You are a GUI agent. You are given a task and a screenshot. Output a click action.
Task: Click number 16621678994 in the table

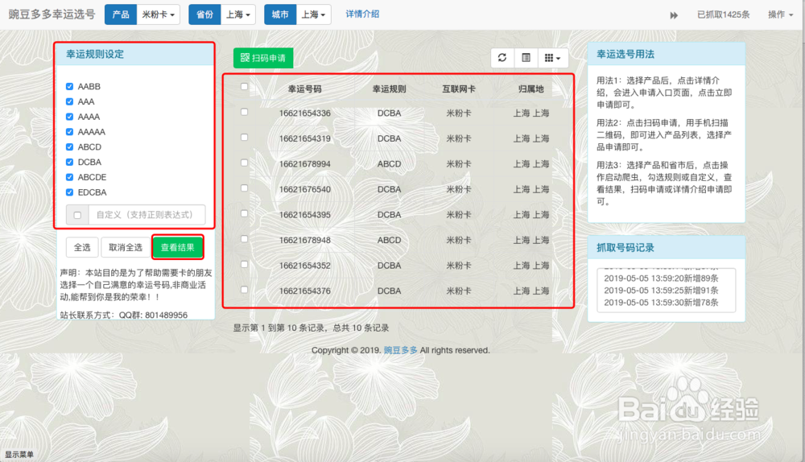tap(305, 163)
